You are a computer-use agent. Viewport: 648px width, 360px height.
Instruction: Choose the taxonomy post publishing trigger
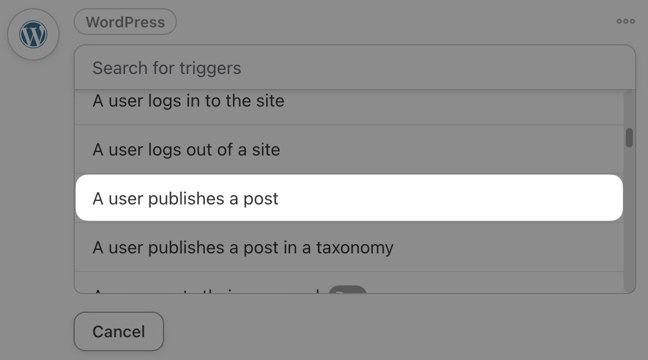click(349, 247)
